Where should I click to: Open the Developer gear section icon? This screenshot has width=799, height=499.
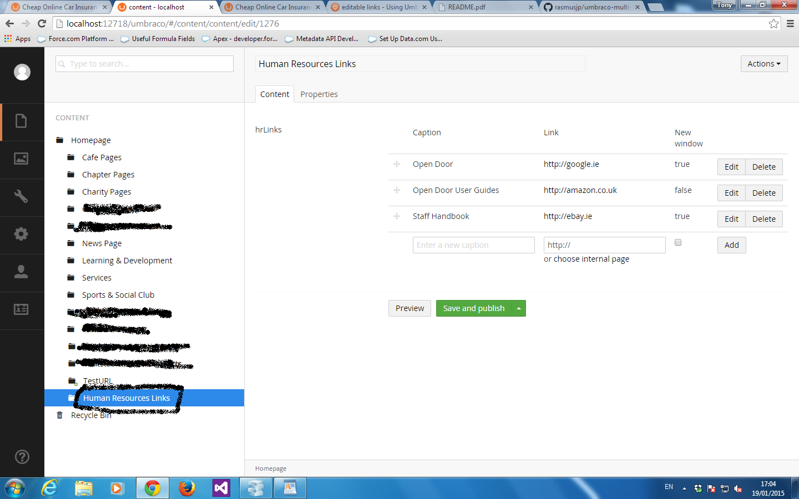click(x=21, y=235)
